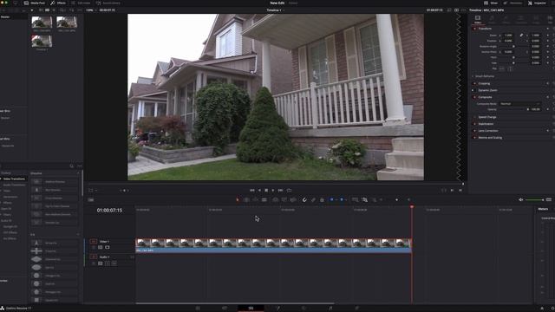Select the Selection Mode arrow tool

(x=238, y=200)
